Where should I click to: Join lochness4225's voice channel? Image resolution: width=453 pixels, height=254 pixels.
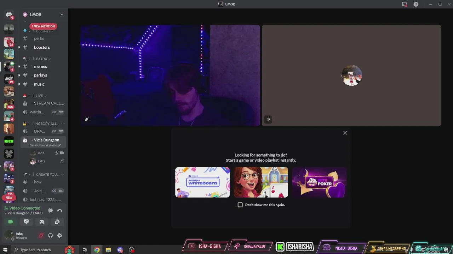coord(43,200)
